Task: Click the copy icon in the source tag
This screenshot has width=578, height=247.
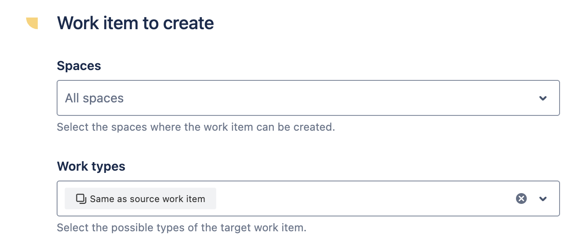Action: pyautogui.click(x=81, y=198)
